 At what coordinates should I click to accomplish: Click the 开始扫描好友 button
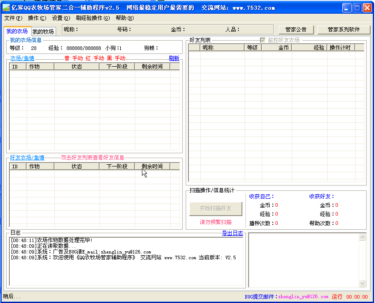[216, 208]
